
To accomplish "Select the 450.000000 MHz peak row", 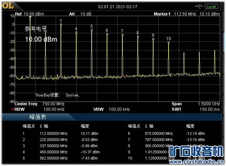I will 61,152.
